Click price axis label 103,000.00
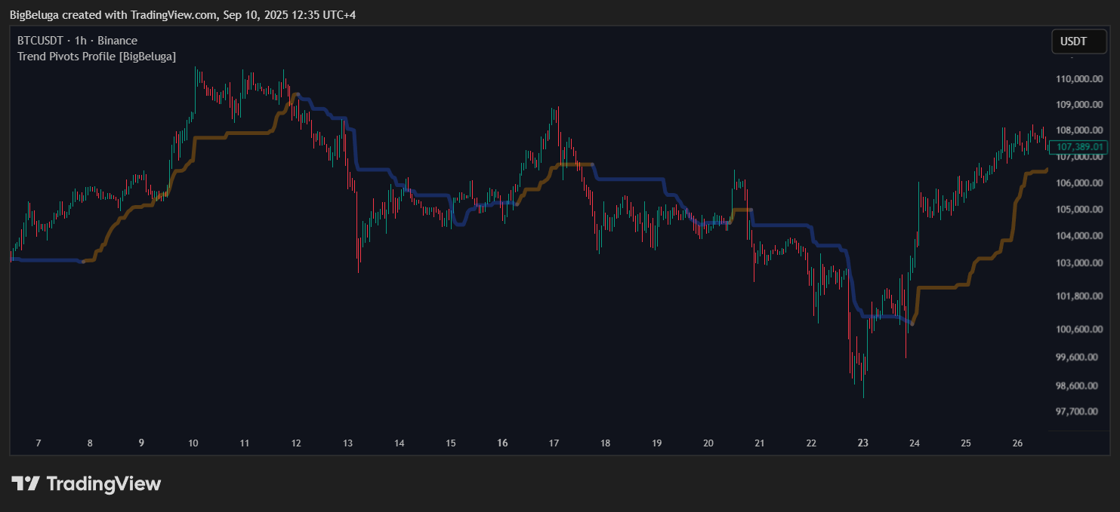 [x=1079, y=263]
